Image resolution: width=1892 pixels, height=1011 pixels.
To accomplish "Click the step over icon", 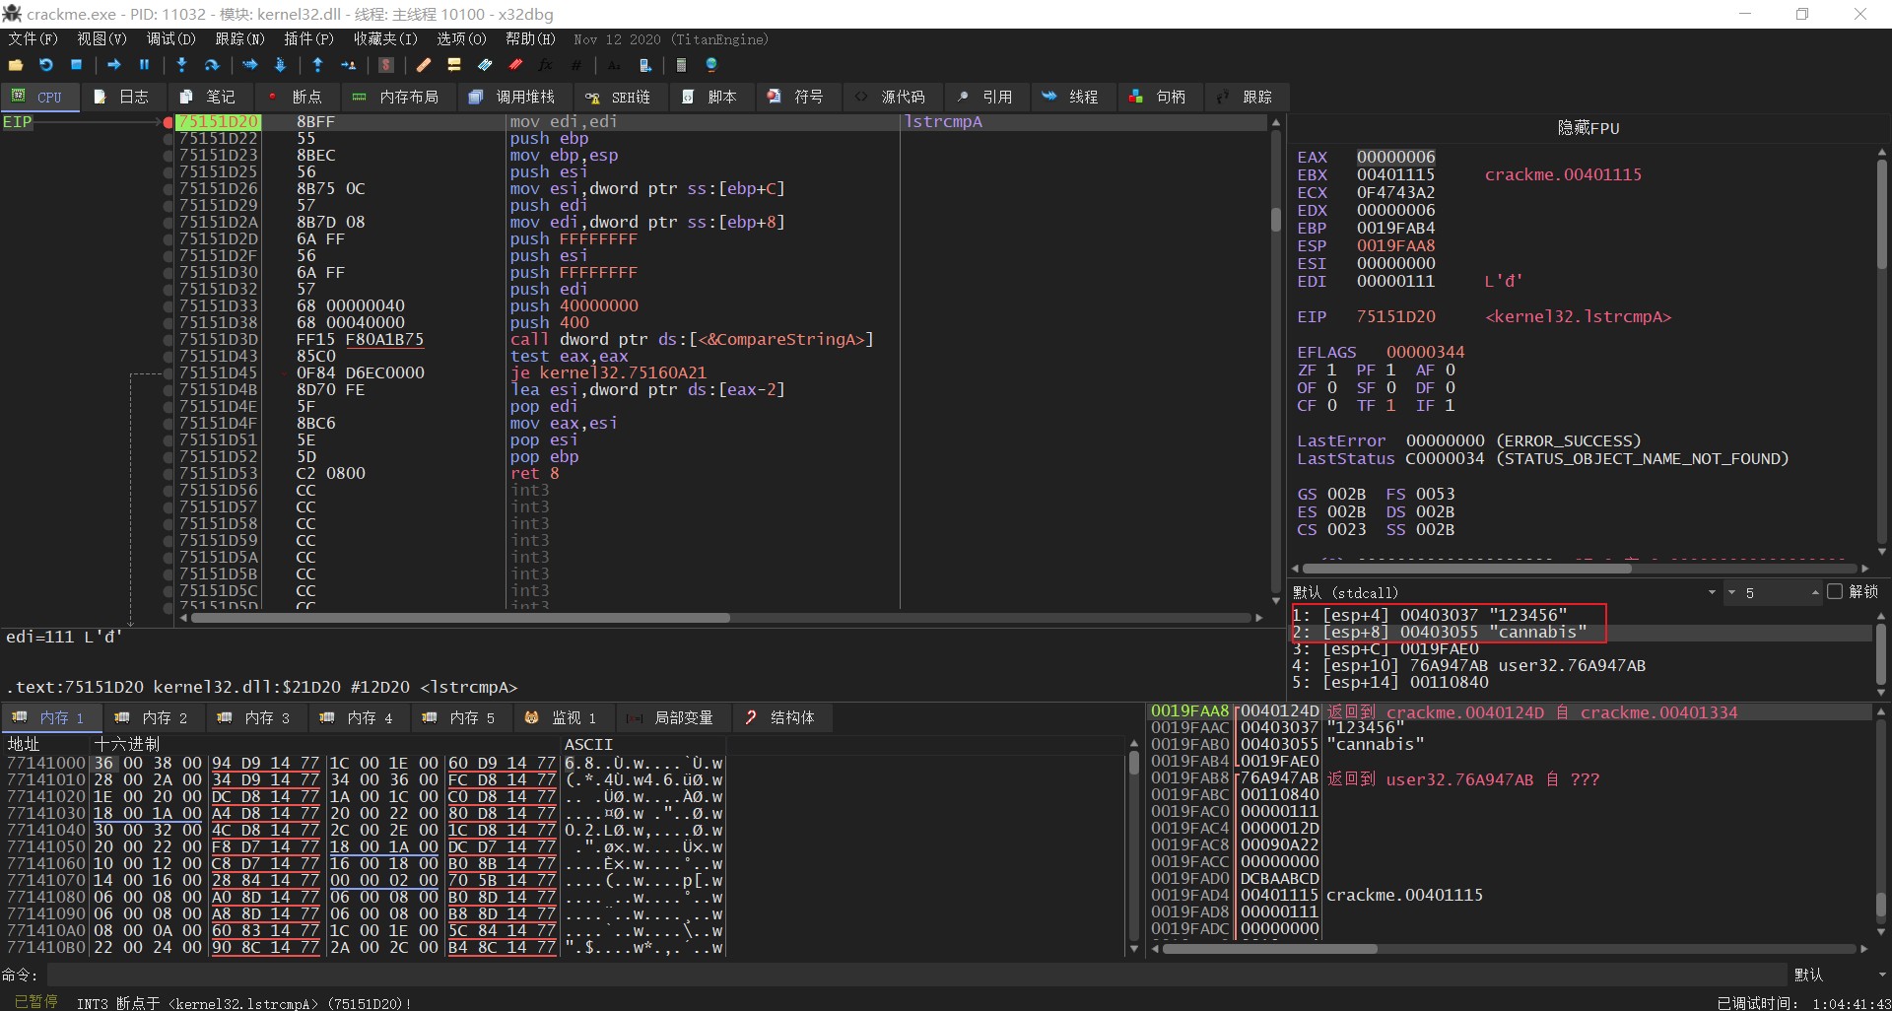I will (x=211, y=65).
